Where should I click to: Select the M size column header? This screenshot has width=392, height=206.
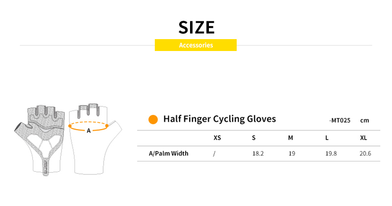(291, 138)
